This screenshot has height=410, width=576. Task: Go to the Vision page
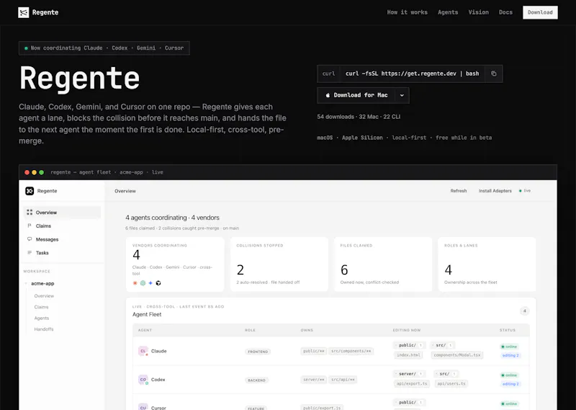[x=478, y=12]
